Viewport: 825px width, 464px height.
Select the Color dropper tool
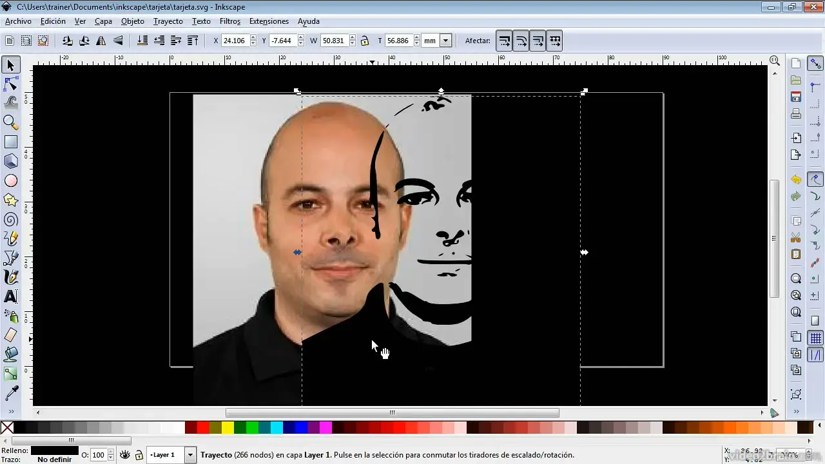11,393
